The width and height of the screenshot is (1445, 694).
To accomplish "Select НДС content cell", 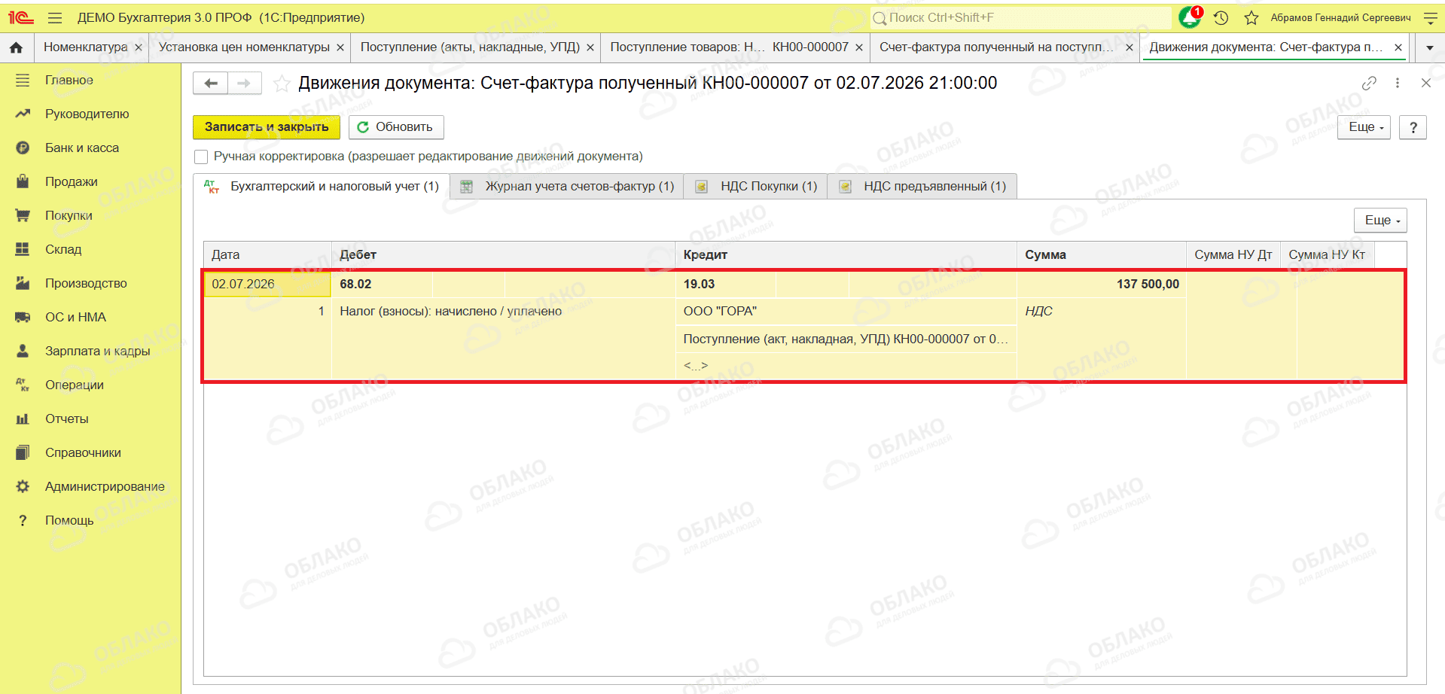I will coord(1102,312).
